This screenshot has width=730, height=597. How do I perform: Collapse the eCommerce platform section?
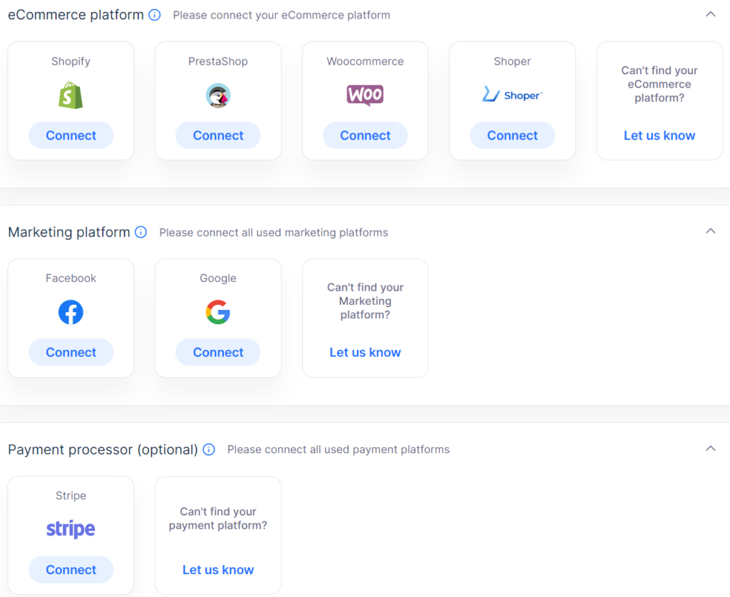711,14
